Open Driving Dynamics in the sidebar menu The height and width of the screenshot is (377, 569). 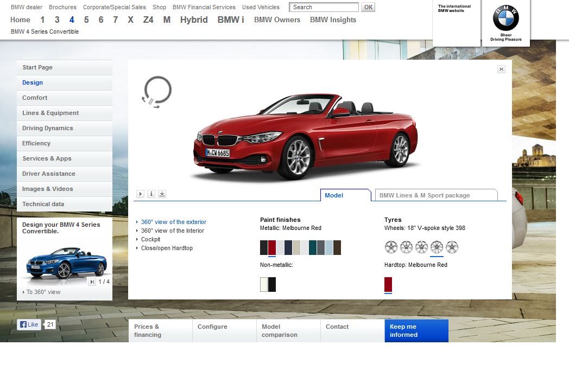(47, 128)
